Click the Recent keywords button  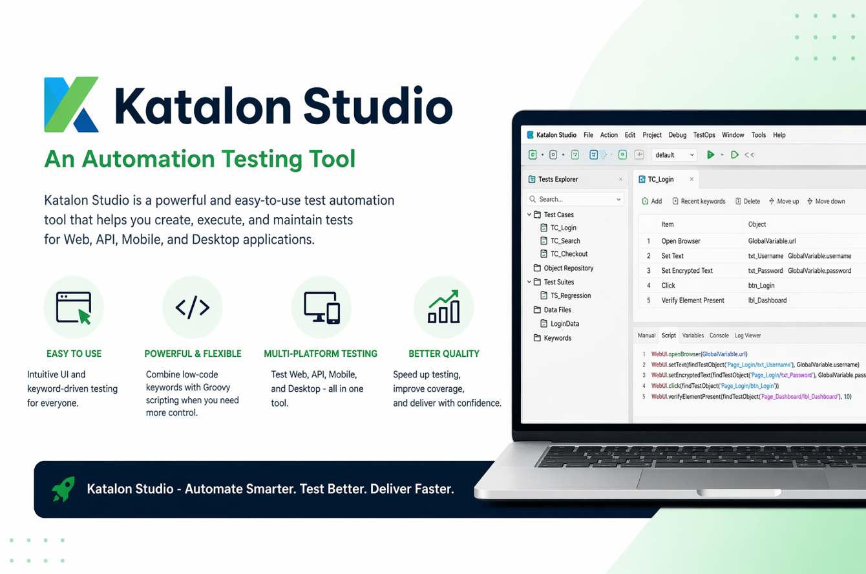tap(699, 201)
